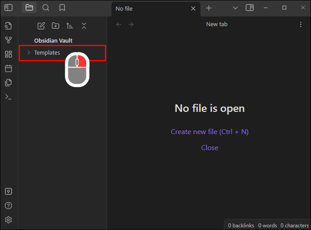The image size is (311, 230).
Task: Open the search panel icon
Action: [46, 8]
